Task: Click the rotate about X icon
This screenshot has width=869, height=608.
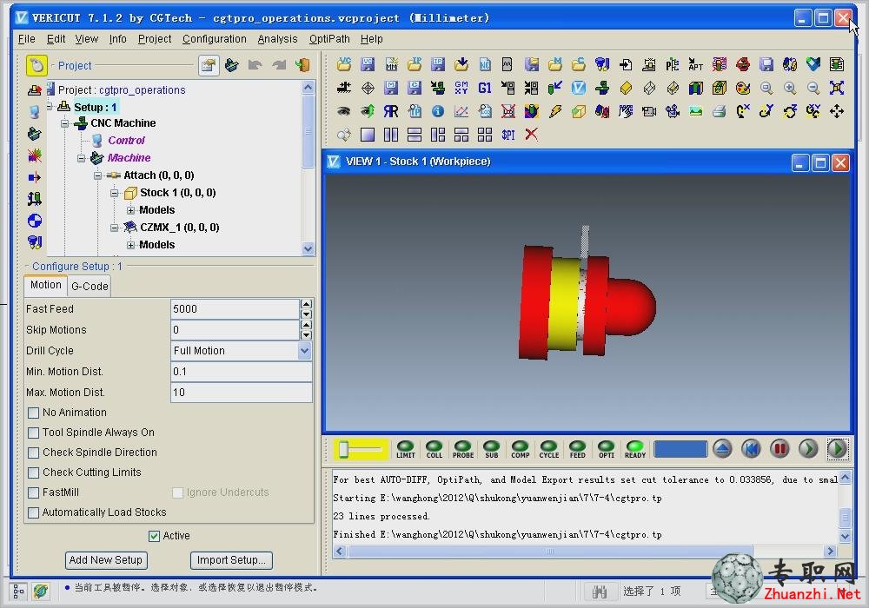Action: pos(743,111)
